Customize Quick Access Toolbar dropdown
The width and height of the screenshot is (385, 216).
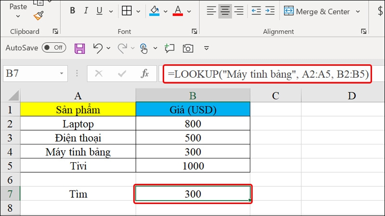tap(206, 48)
